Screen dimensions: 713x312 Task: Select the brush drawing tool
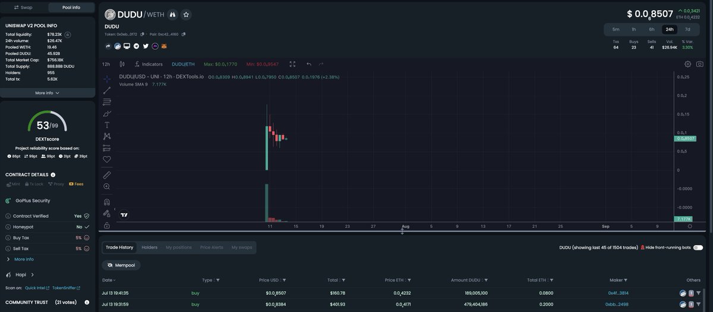(x=107, y=113)
